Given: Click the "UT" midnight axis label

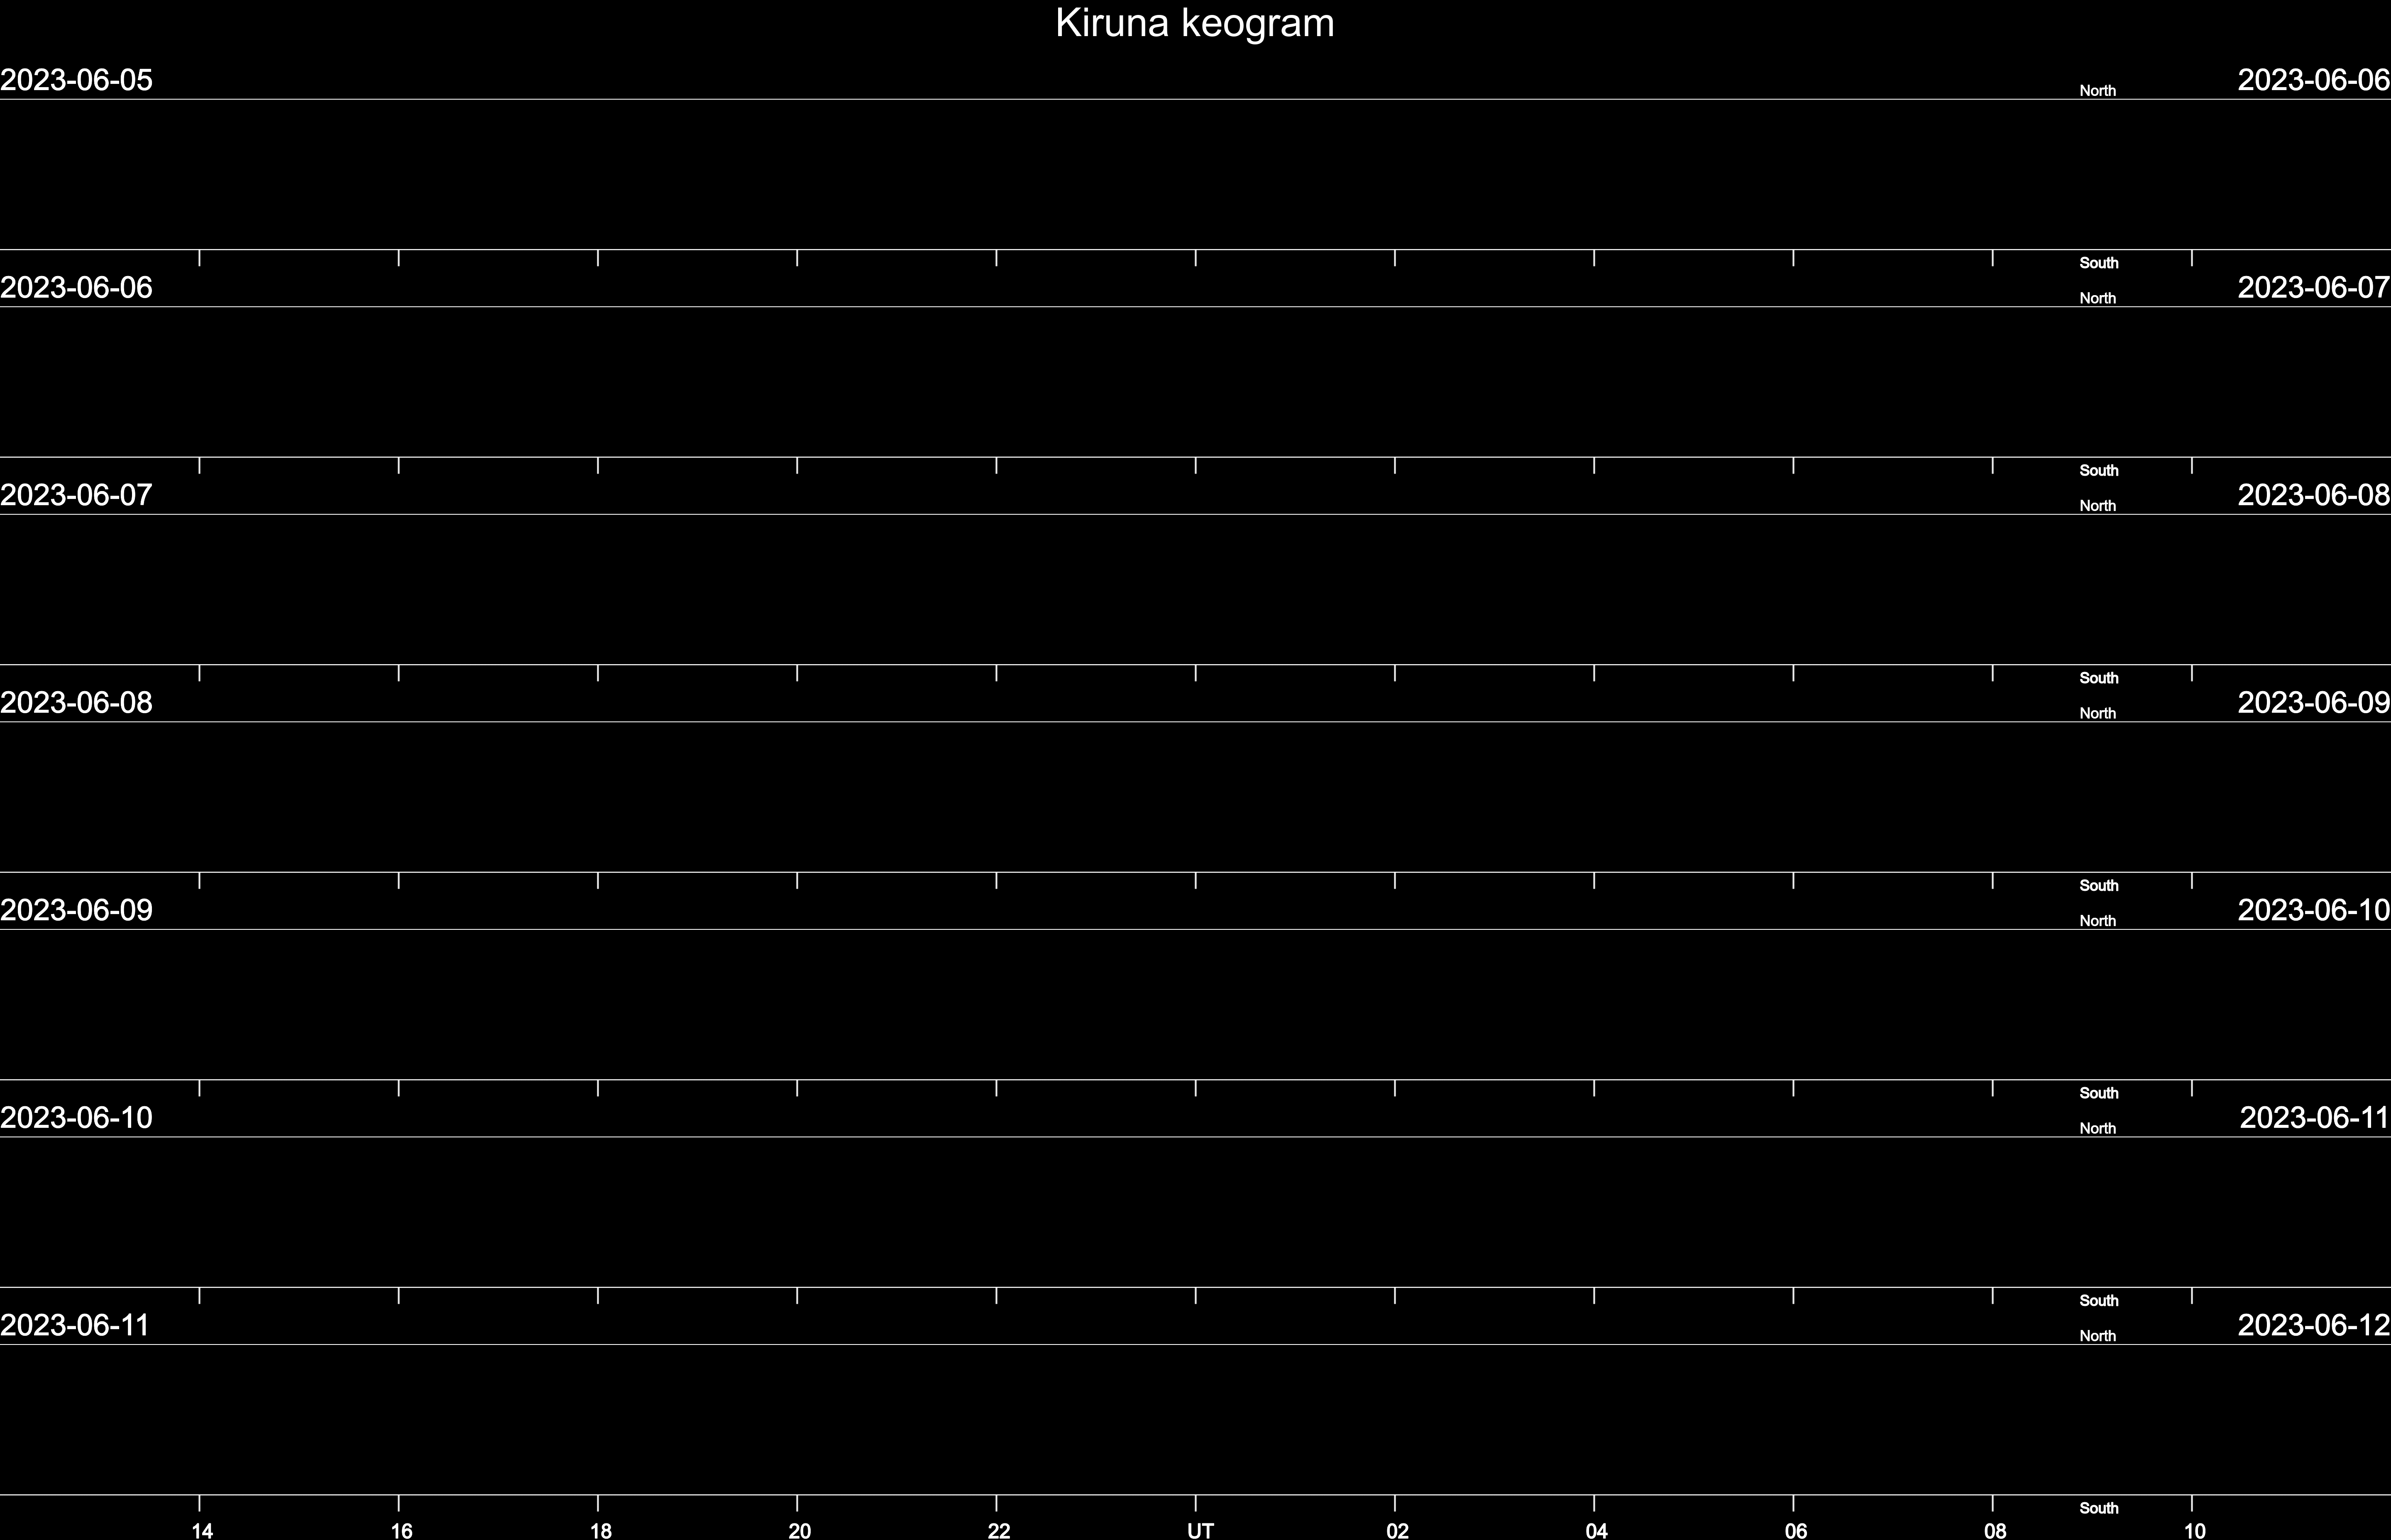Looking at the screenshot, I should pos(1200,1530).
